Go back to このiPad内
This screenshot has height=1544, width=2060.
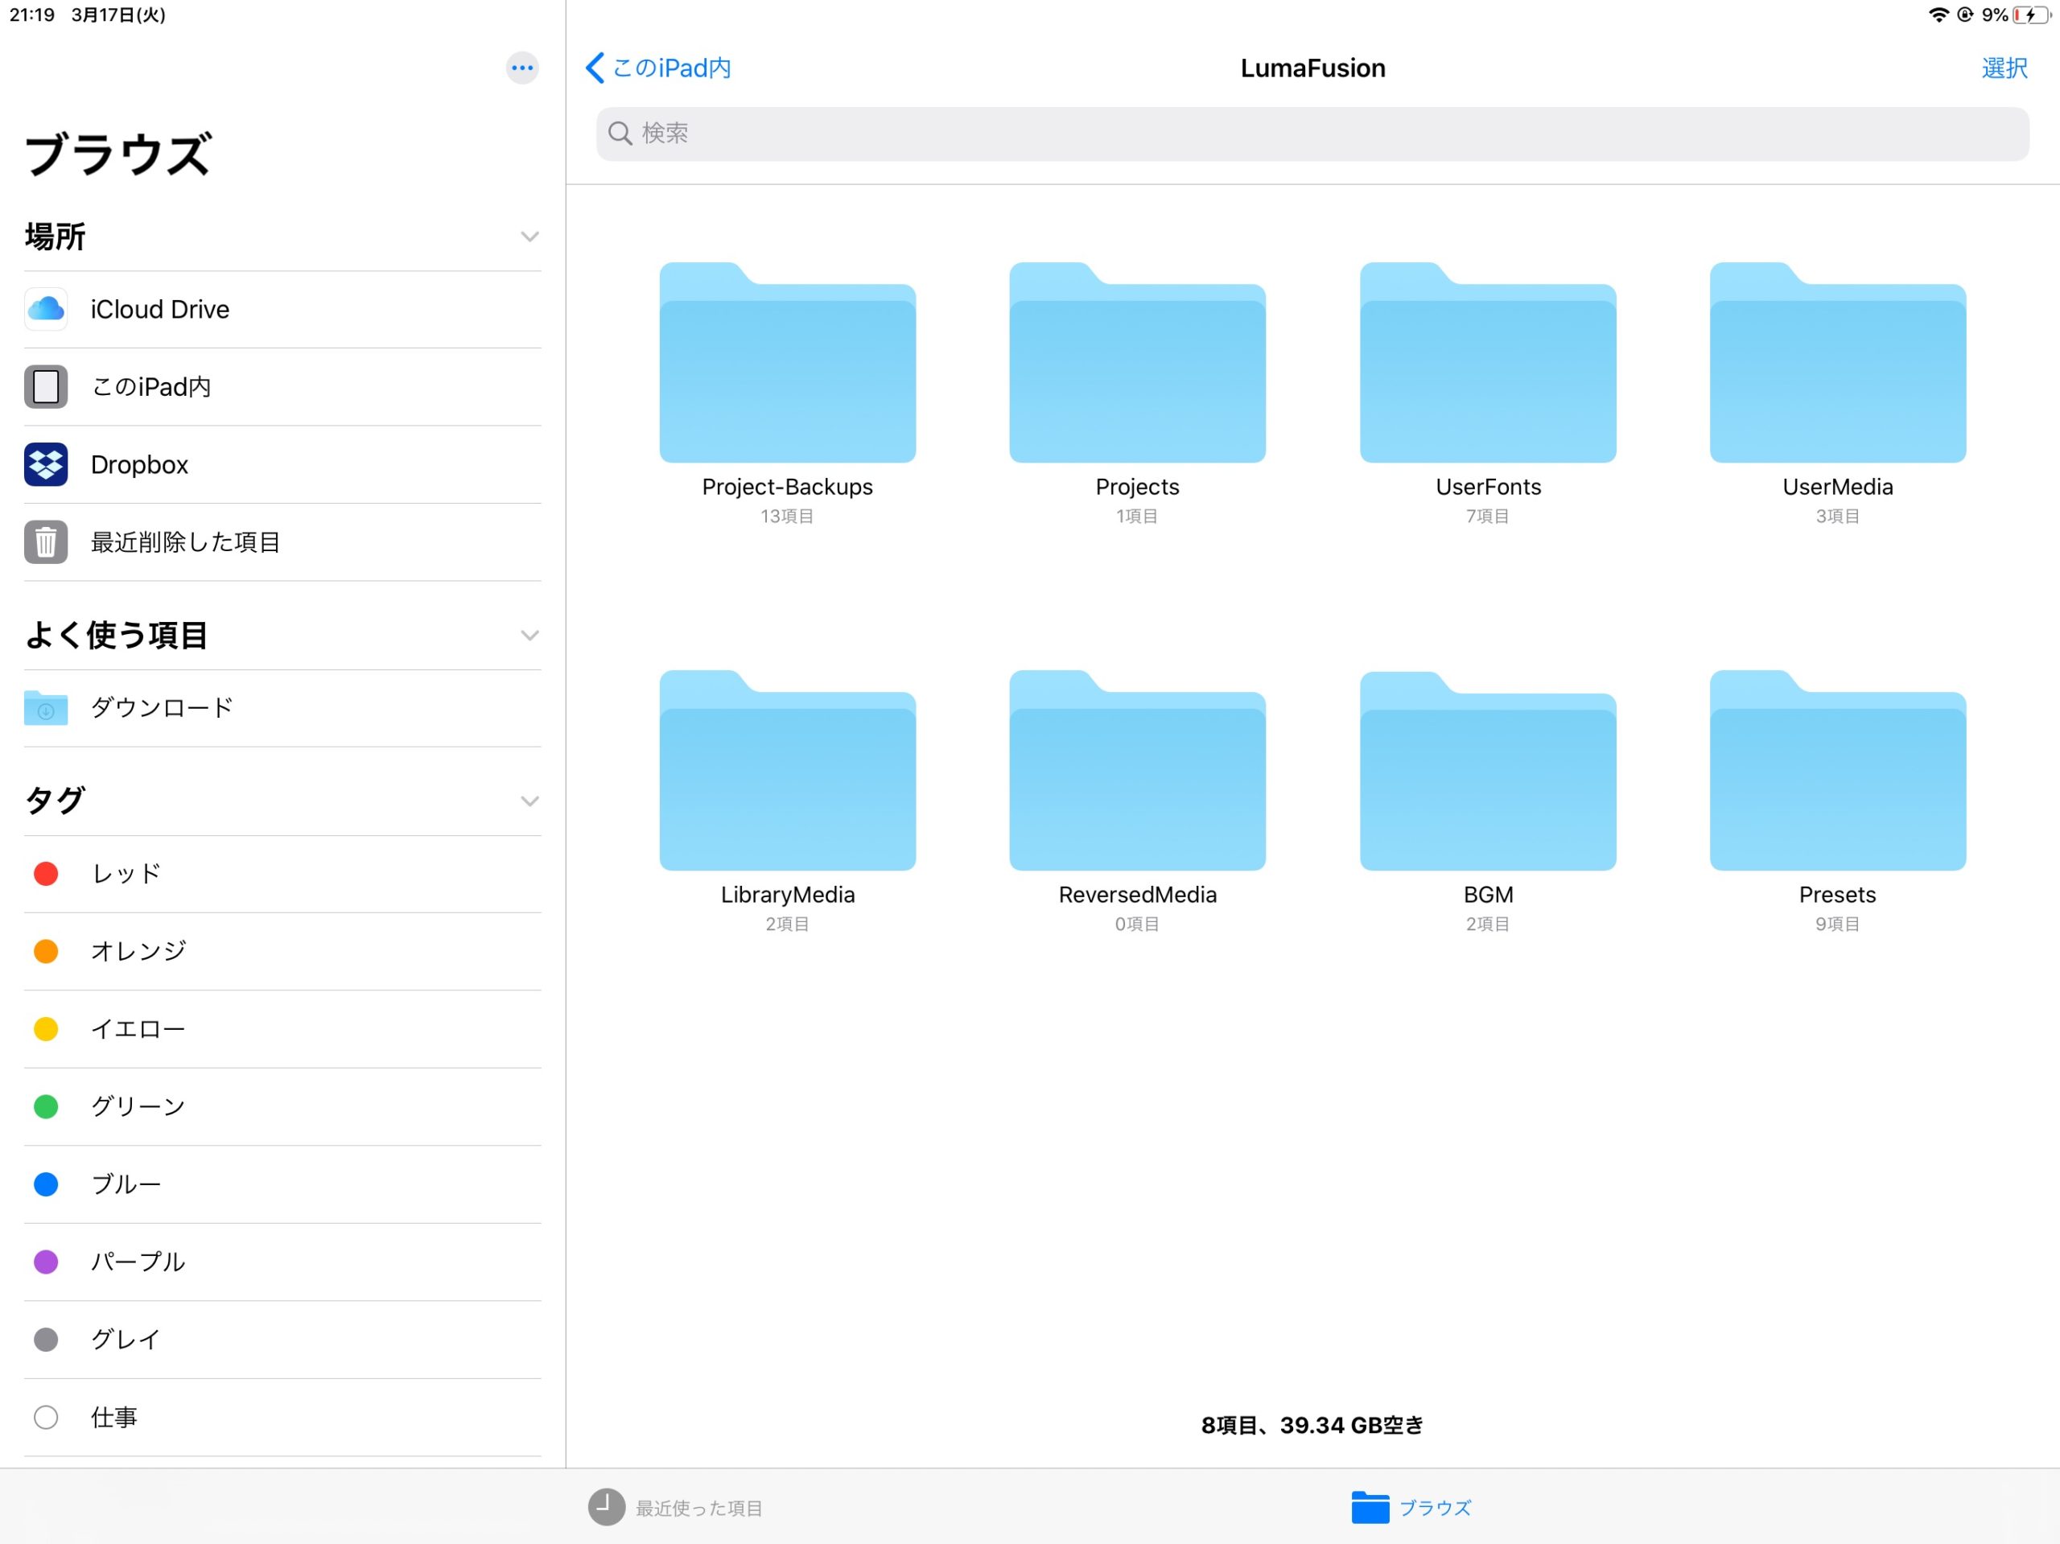[x=657, y=68]
